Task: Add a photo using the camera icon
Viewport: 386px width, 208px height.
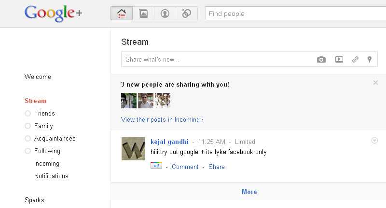Action: (x=321, y=59)
